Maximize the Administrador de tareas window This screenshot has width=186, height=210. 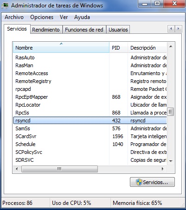pyautogui.click(x=157, y=4)
